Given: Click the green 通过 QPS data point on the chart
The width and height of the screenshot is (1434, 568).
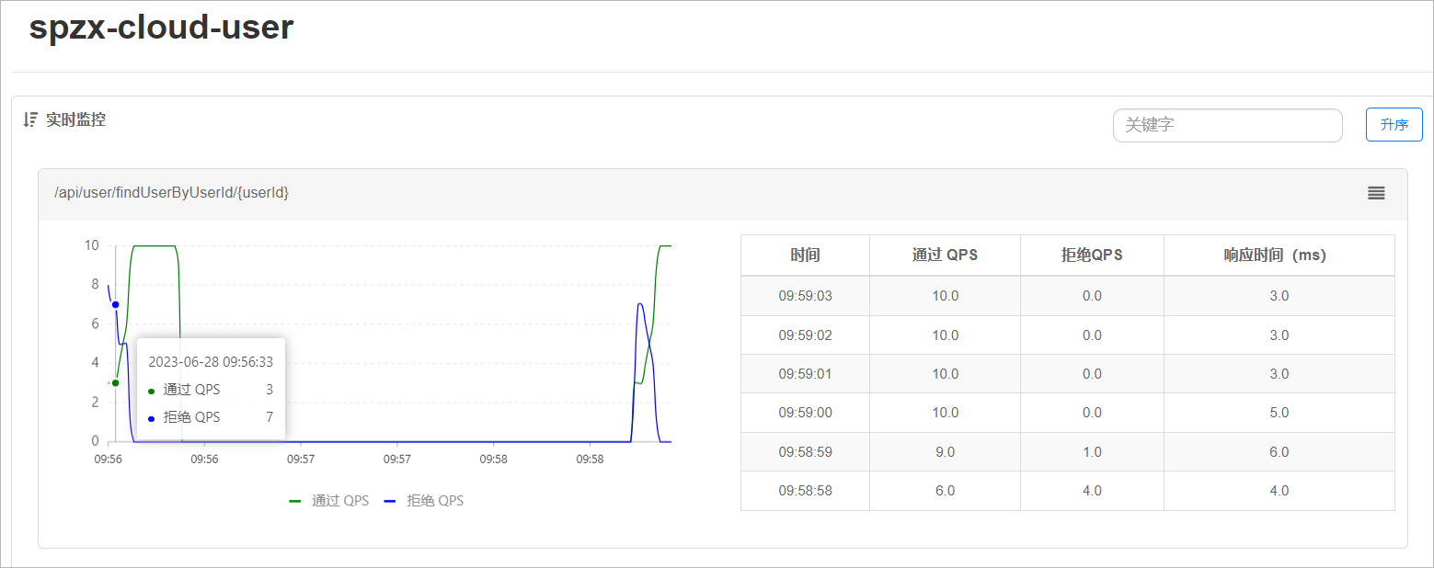Looking at the screenshot, I should 115,382.
